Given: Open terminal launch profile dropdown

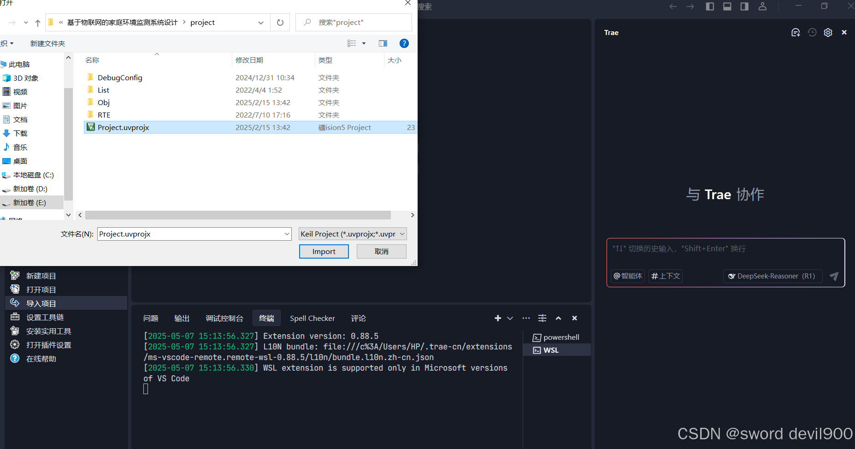Looking at the screenshot, I should point(510,319).
